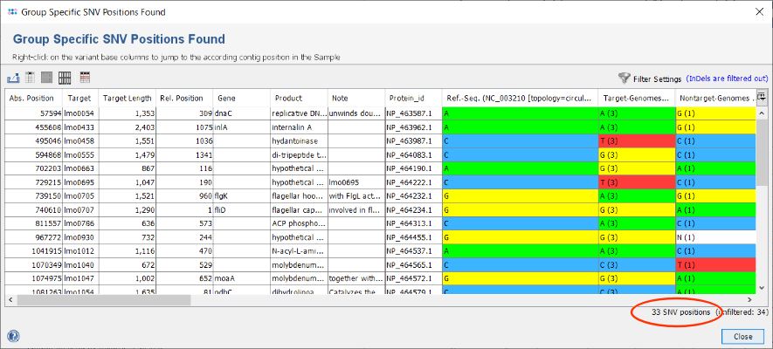This screenshot has width=773, height=349.
Task: Select red T (3) cell in lmo0458 row
Action: [635, 140]
